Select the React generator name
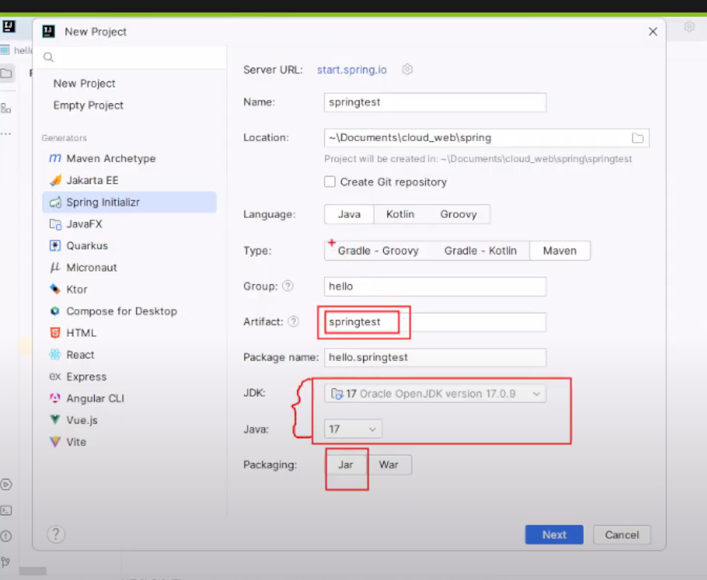This screenshot has height=580, width=707. (x=80, y=355)
